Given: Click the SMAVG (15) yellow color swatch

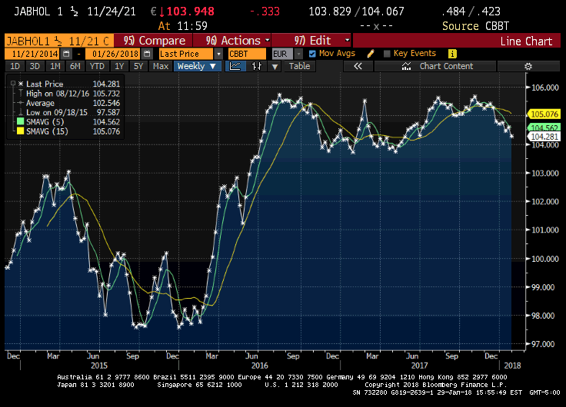Looking at the screenshot, I should click(20, 131).
